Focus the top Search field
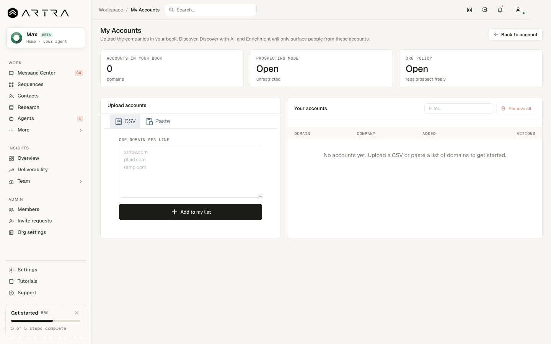 pos(211,10)
